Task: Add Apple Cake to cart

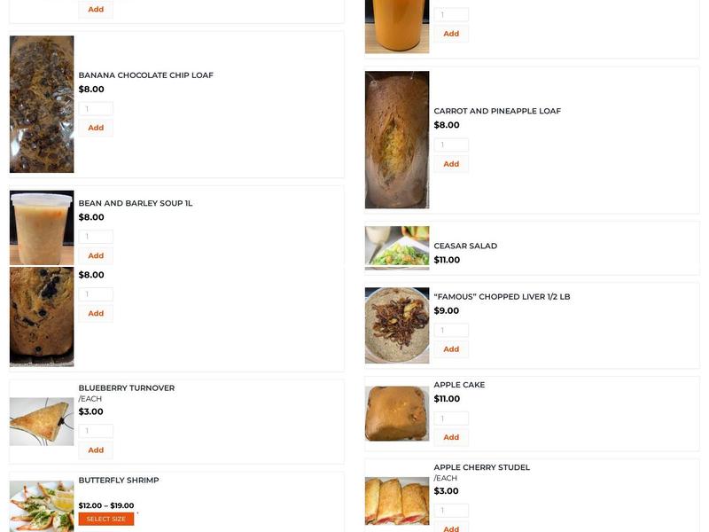Action: pos(451,436)
